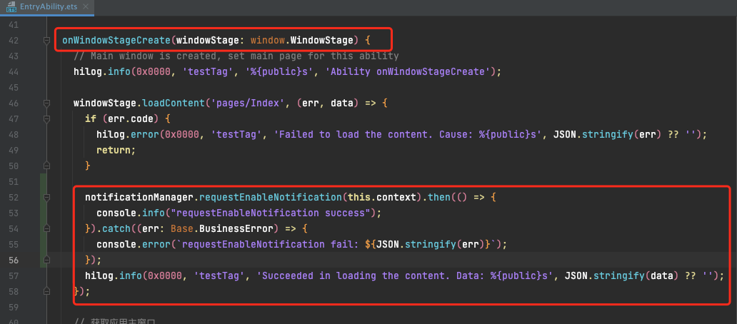737x324 pixels.
Task: Click line number 59 in the gutter
Action: pyautogui.click(x=13, y=307)
